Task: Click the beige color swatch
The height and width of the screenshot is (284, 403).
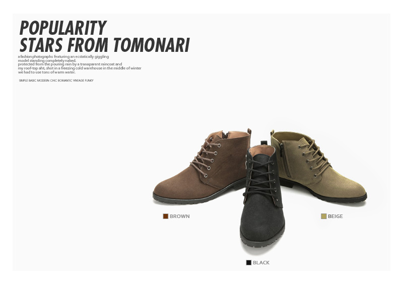Action: coord(323,216)
